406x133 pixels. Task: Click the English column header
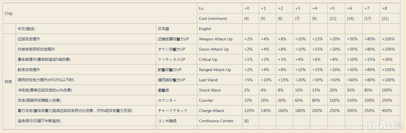pos(205,29)
